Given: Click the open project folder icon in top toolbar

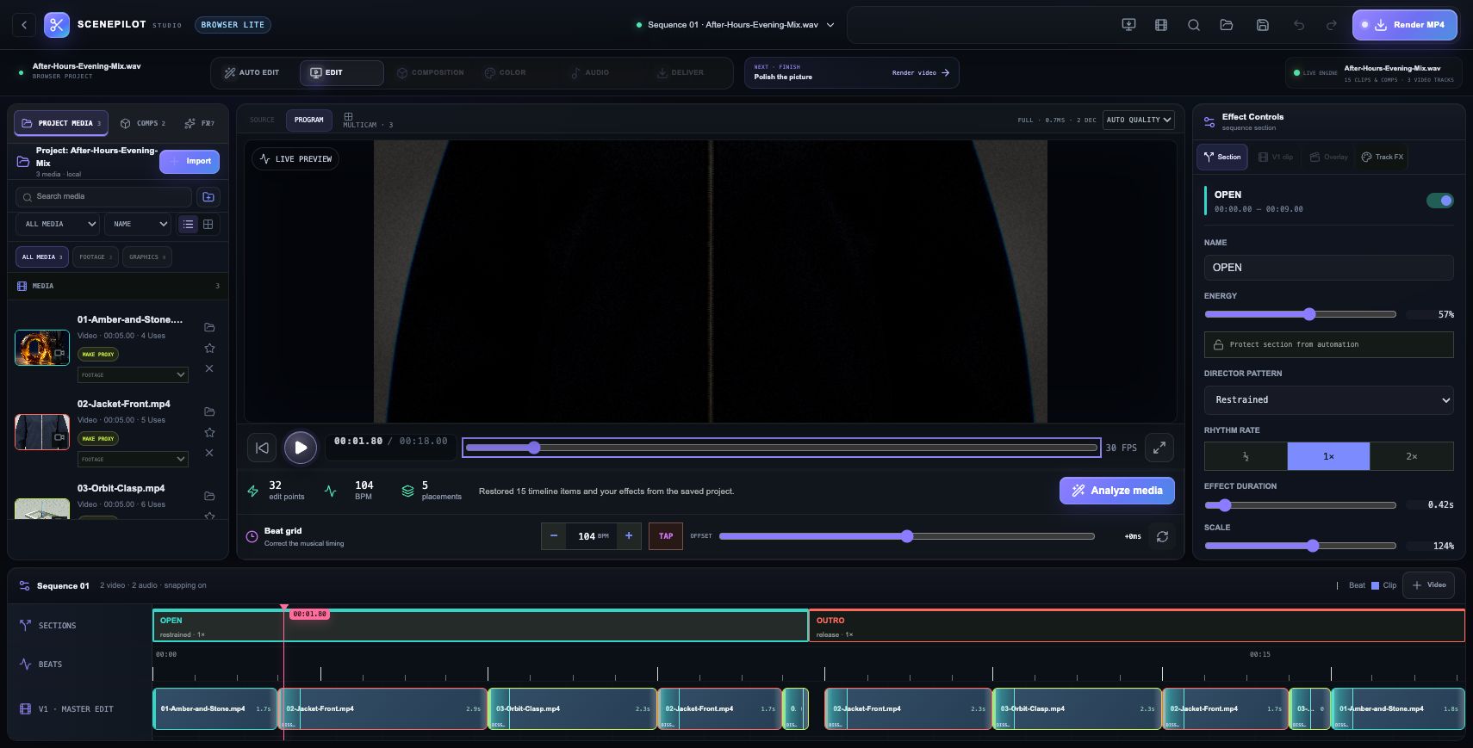Looking at the screenshot, I should pyautogui.click(x=1227, y=25).
